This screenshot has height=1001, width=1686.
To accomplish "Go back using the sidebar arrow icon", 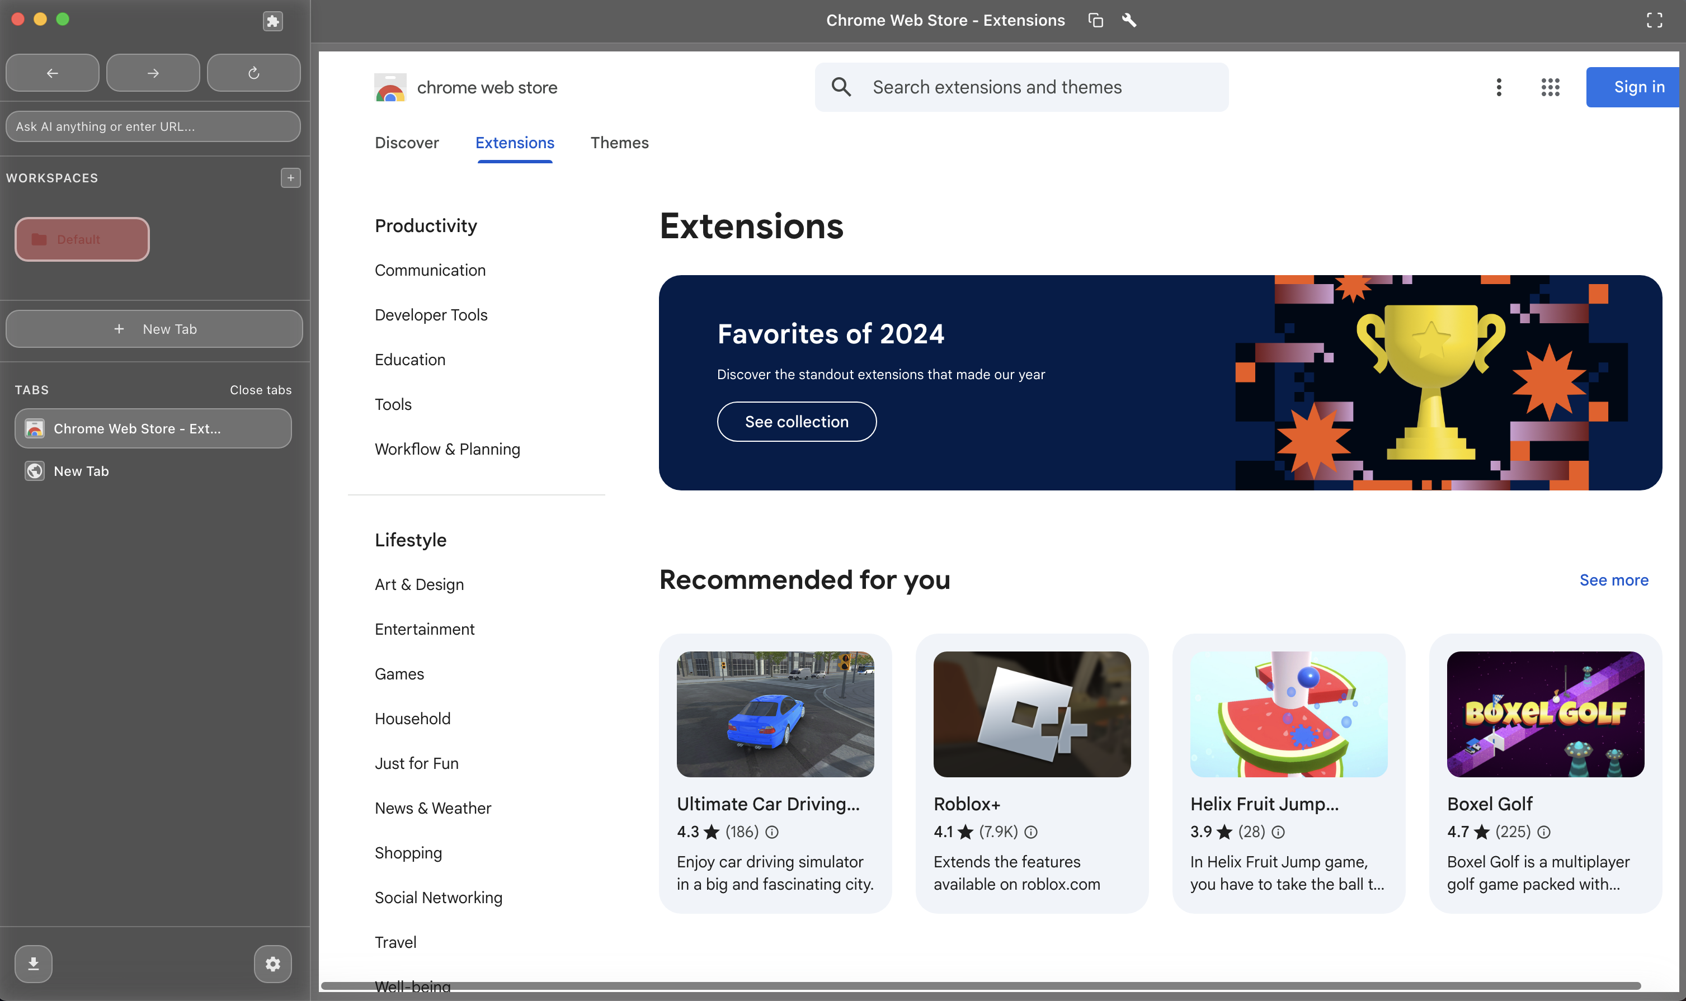I will pos(52,72).
